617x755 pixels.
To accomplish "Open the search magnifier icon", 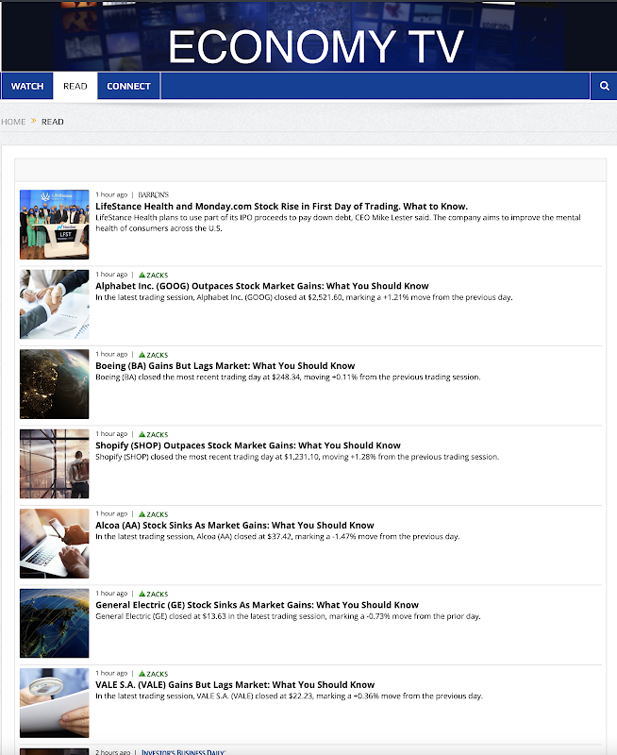I will click(x=605, y=86).
